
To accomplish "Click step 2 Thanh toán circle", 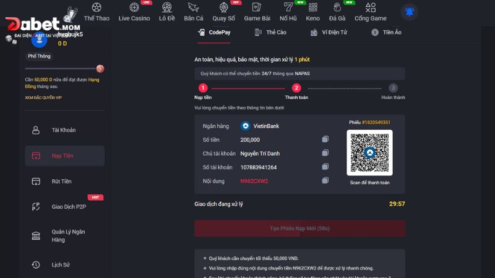I will (x=296, y=88).
